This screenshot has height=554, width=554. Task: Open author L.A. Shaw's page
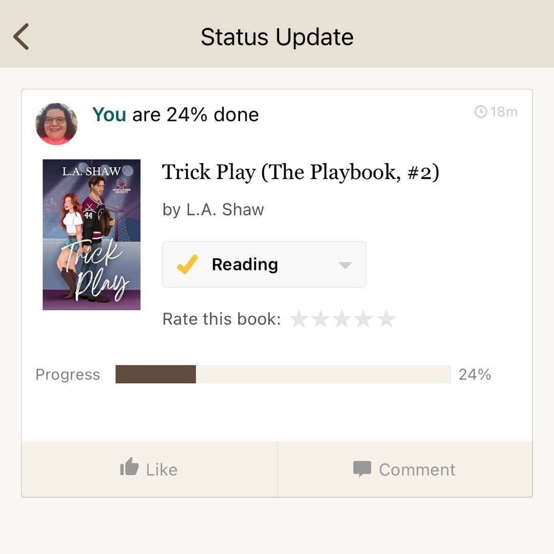click(225, 209)
